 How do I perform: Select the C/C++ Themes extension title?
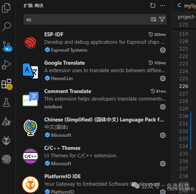click(x=62, y=148)
